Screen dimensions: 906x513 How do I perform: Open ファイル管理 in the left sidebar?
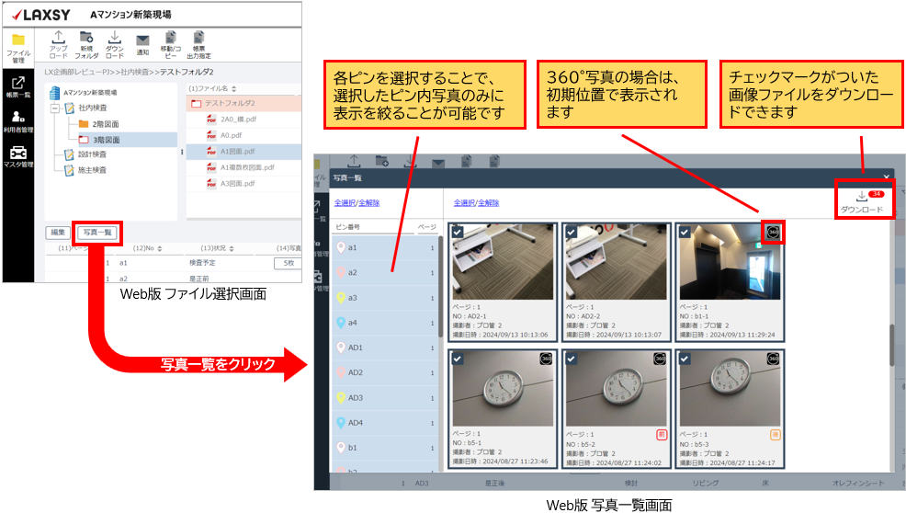click(x=17, y=47)
